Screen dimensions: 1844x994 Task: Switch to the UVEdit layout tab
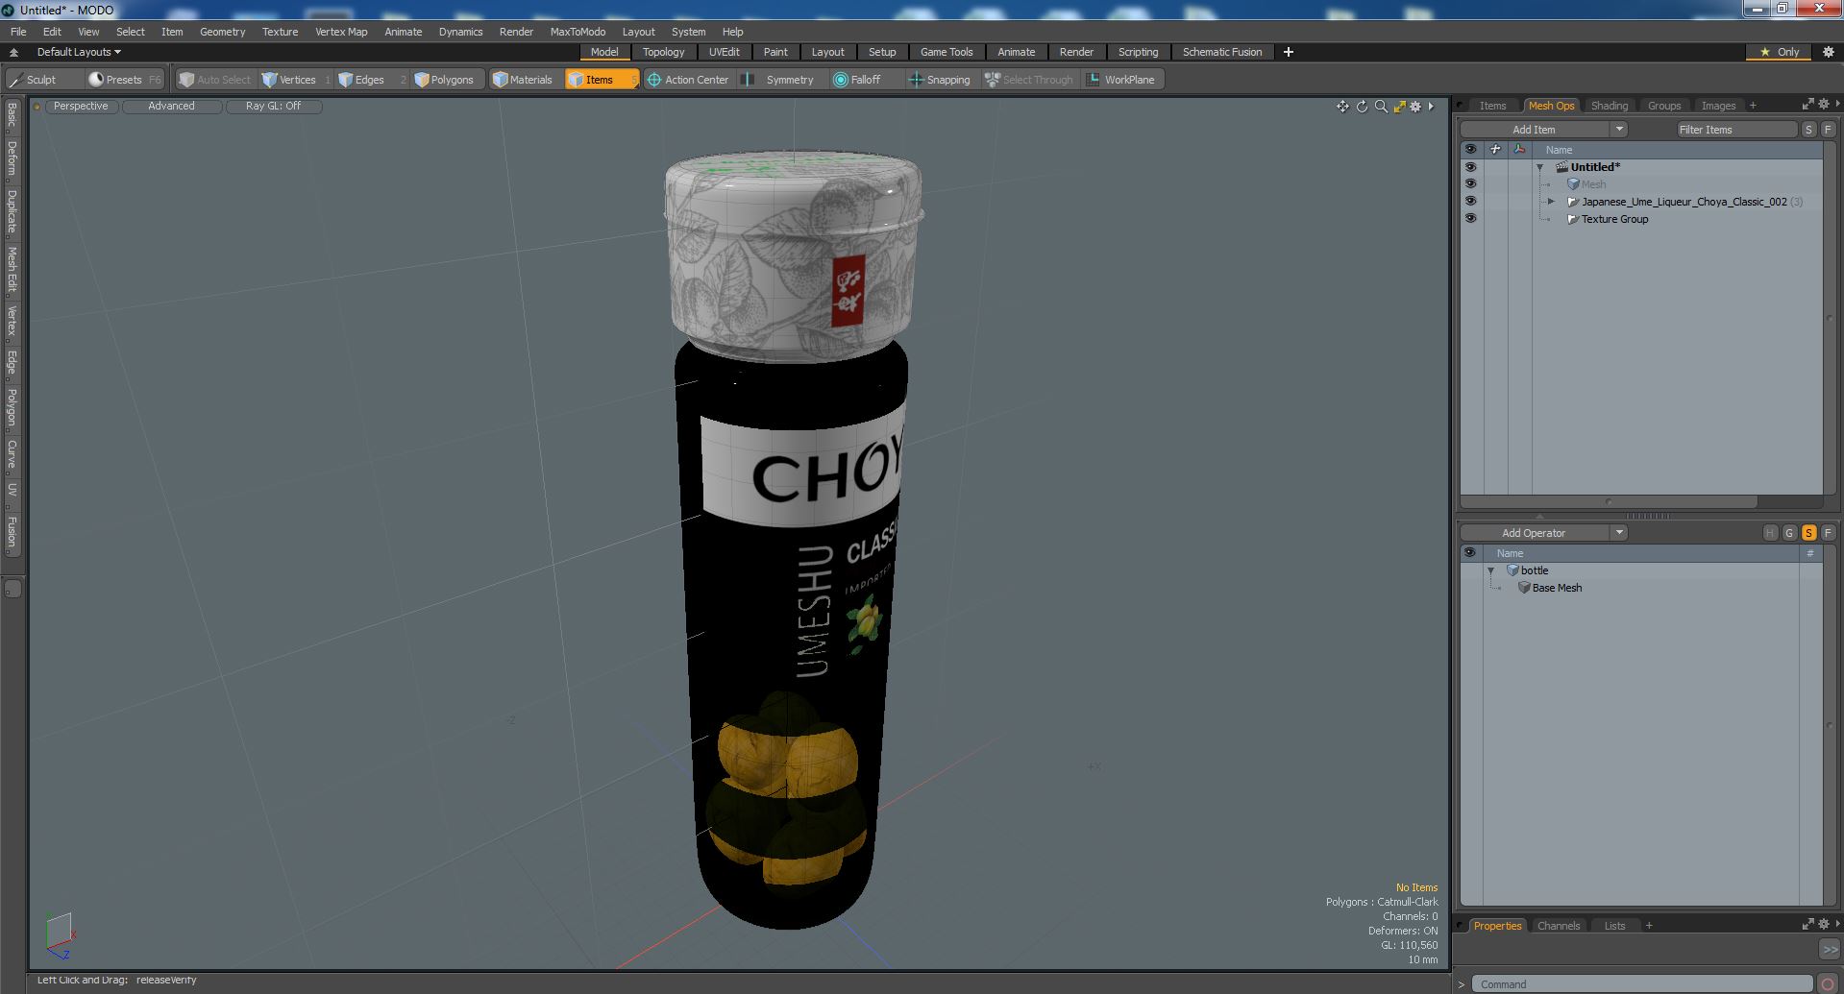coord(724,52)
